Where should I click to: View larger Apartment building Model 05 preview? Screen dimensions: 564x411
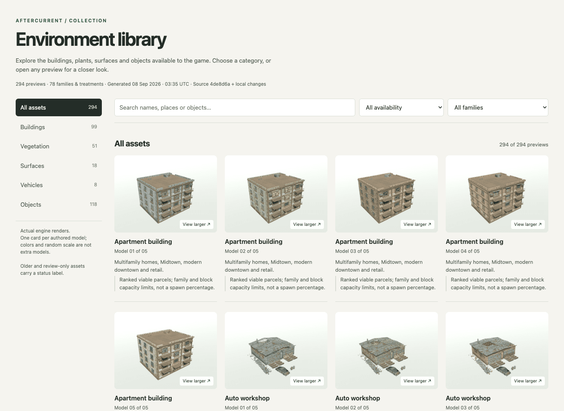point(197,381)
